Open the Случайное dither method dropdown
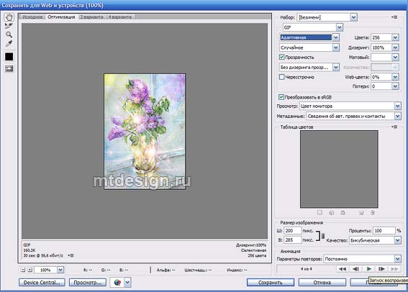The image size is (408, 292). point(336,47)
